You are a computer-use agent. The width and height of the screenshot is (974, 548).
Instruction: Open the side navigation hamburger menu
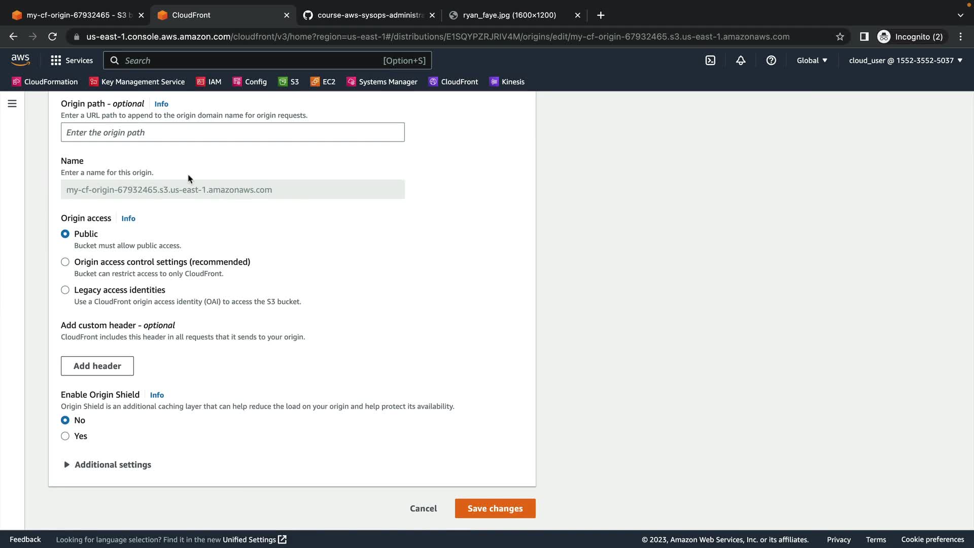12,104
